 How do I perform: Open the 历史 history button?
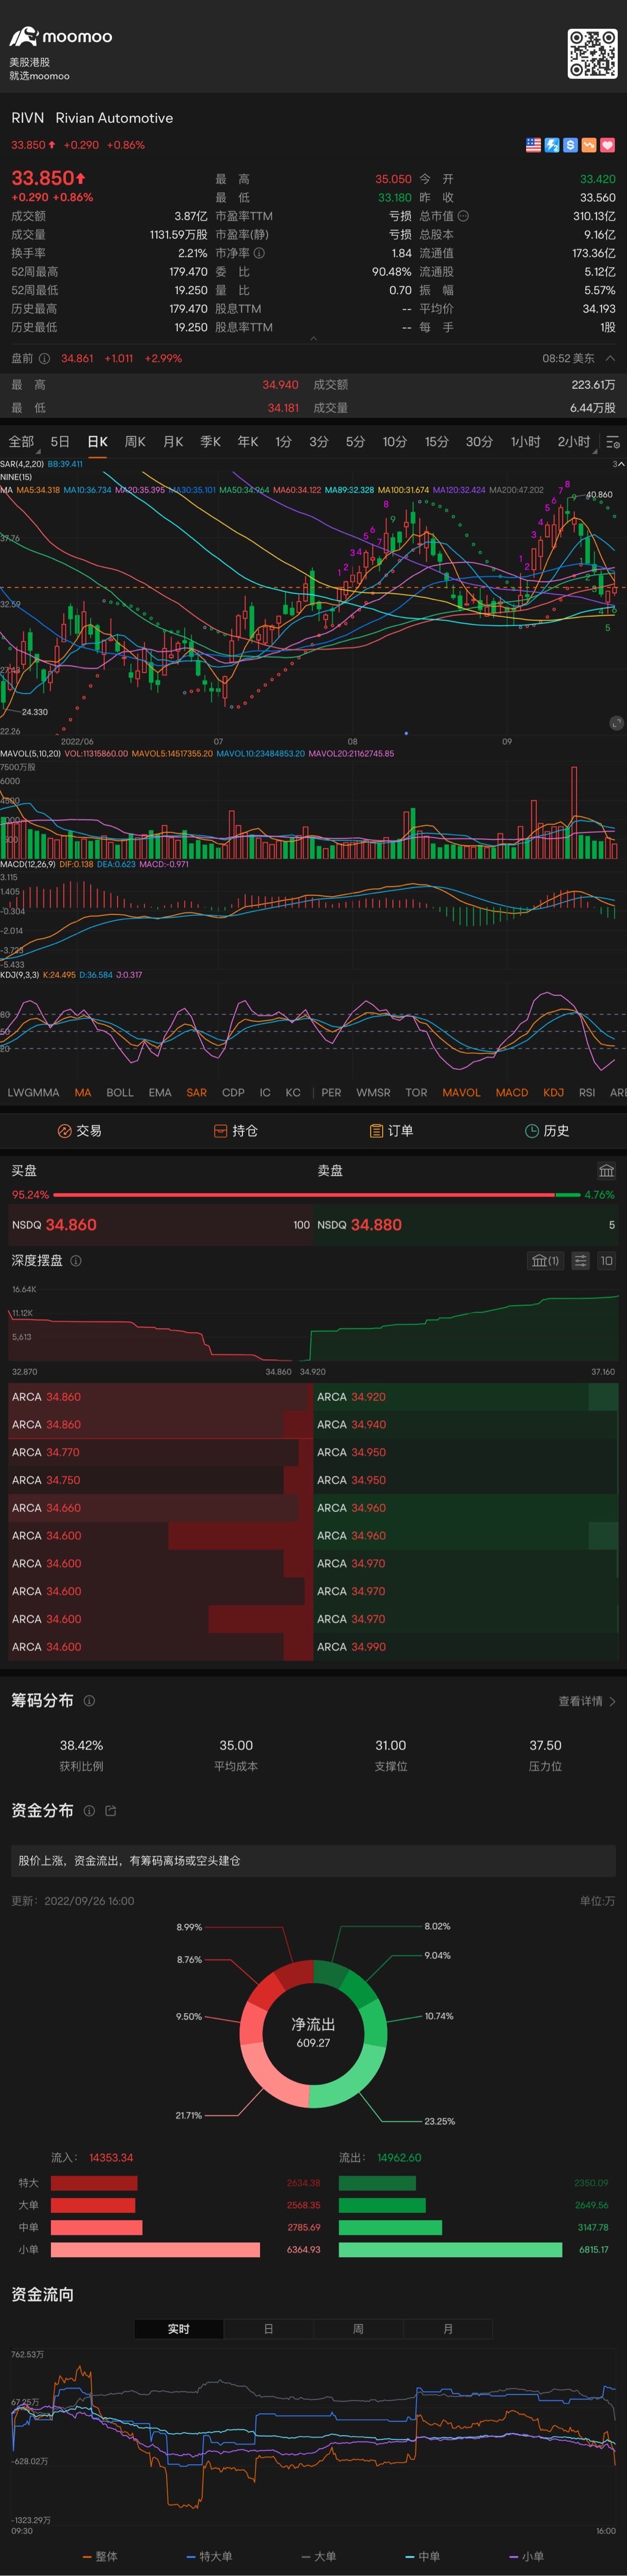547,1130
